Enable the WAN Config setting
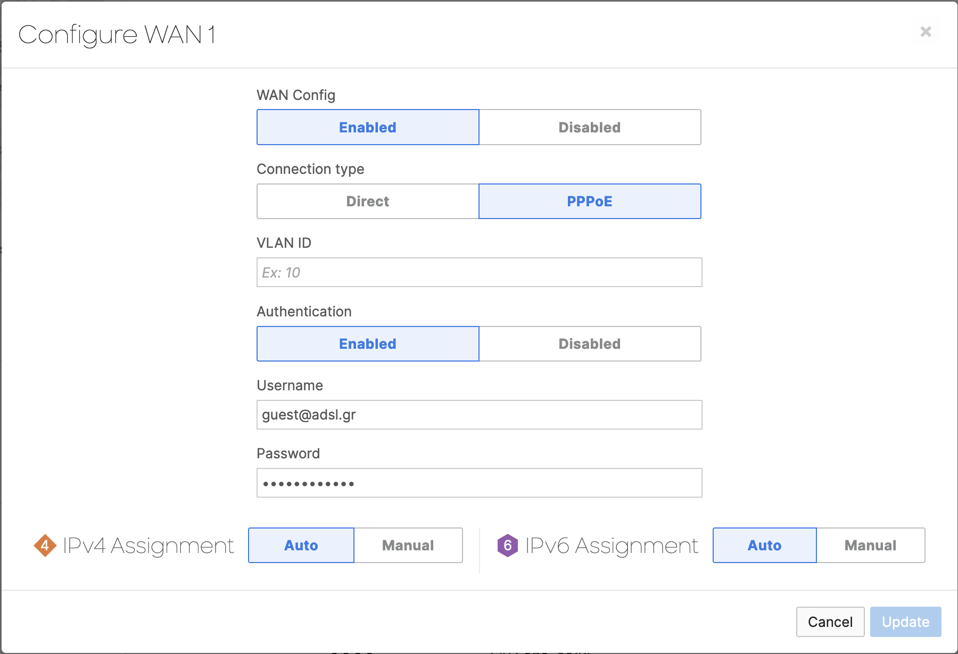The width and height of the screenshot is (958, 654). 367,127
